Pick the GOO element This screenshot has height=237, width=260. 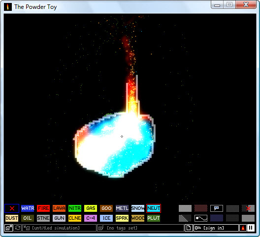[x=106, y=208]
